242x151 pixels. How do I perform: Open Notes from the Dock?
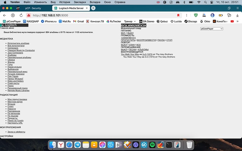86,145
